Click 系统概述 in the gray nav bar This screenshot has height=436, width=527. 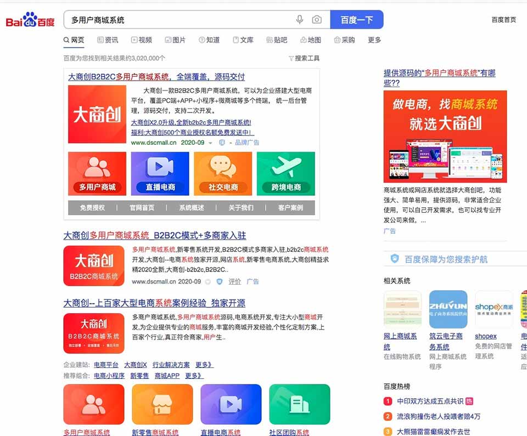tap(192, 208)
